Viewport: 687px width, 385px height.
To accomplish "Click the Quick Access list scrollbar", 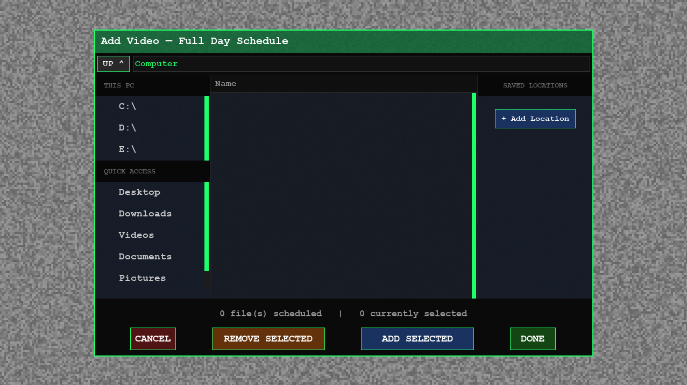I will pos(207,227).
